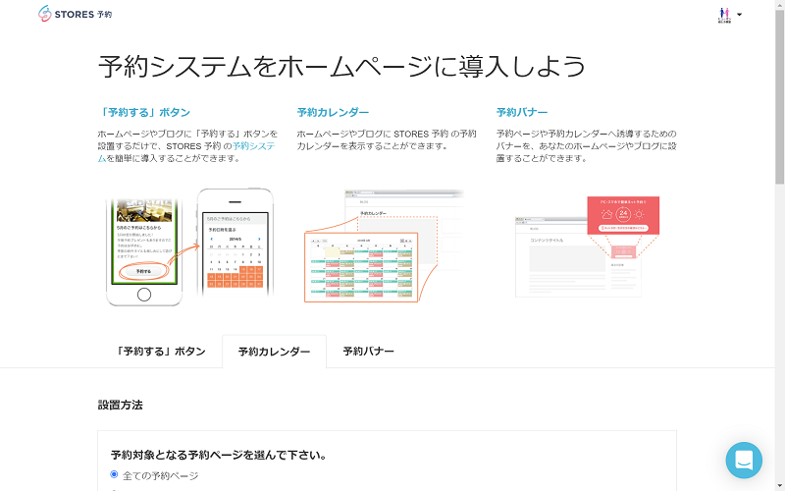Switch to the 予約カレンダー tab
The height and width of the screenshot is (491, 785).
274,352
